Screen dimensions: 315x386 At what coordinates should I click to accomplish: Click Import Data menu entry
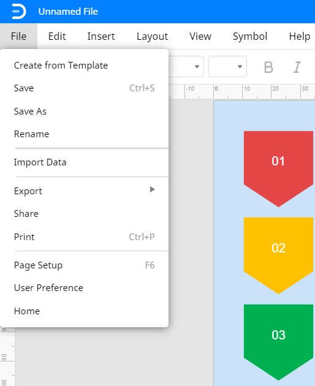click(x=84, y=162)
